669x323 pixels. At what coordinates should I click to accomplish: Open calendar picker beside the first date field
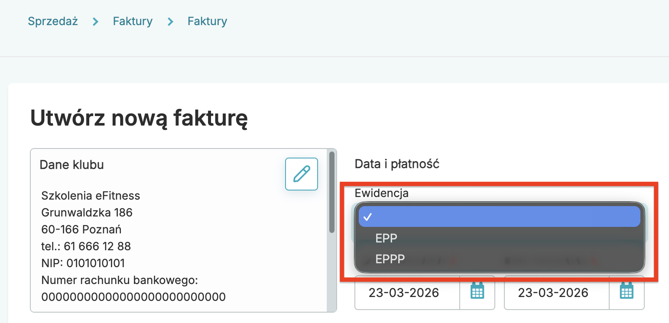pyautogui.click(x=477, y=293)
